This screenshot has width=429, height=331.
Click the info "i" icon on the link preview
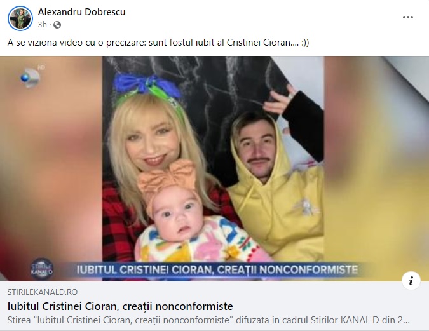[411, 281]
